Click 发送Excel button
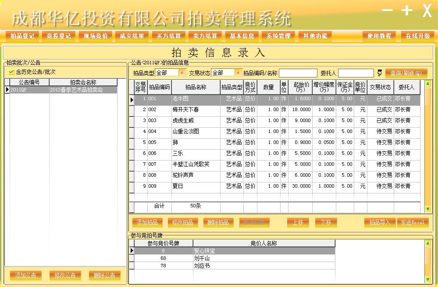The width and height of the screenshot is (438, 287). click(x=413, y=222)
